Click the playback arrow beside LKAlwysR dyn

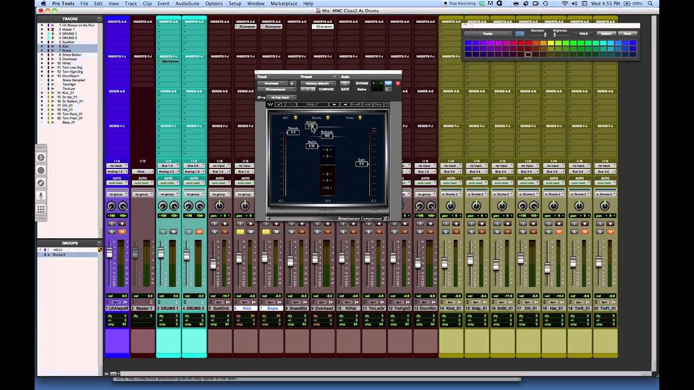(126, 302)
